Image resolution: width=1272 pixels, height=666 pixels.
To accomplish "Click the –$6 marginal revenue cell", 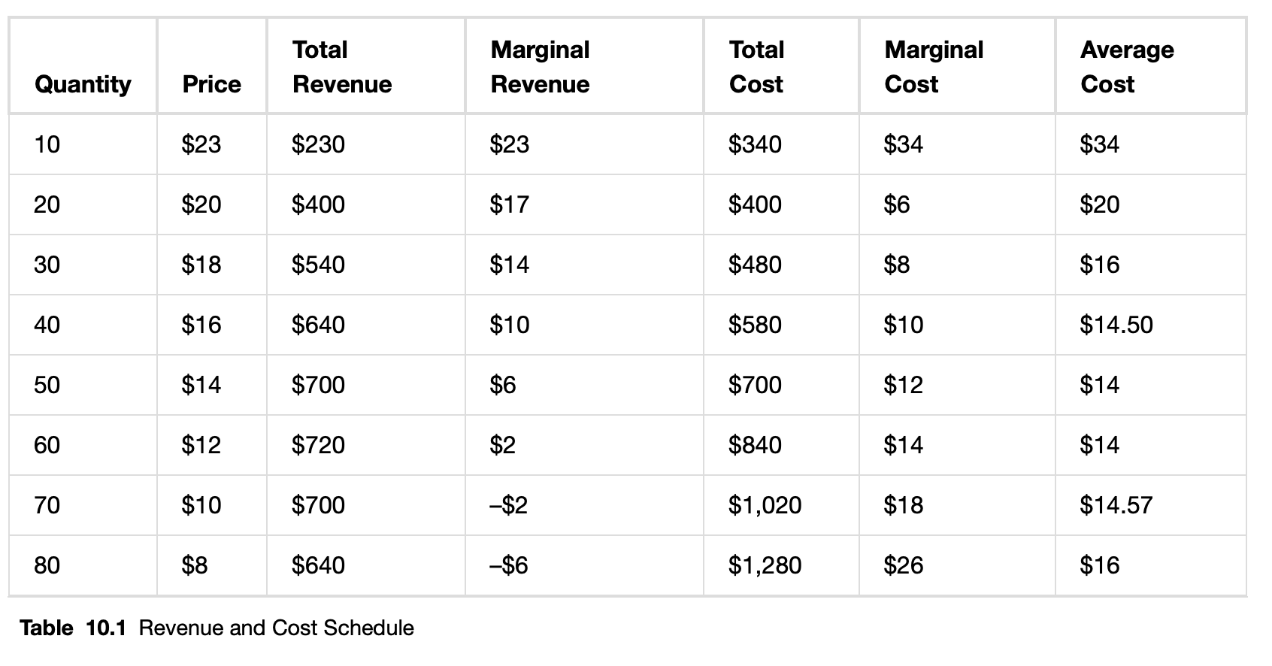I will click(508, 565).
